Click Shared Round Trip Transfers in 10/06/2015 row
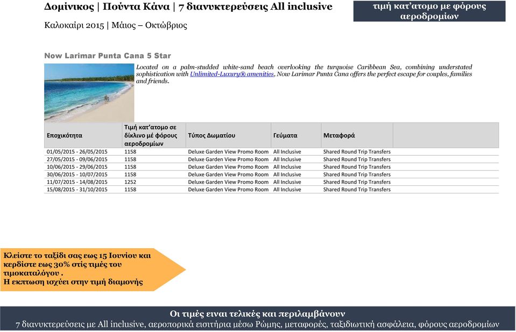Screen dimensions: 516x332 coord(357,167)
